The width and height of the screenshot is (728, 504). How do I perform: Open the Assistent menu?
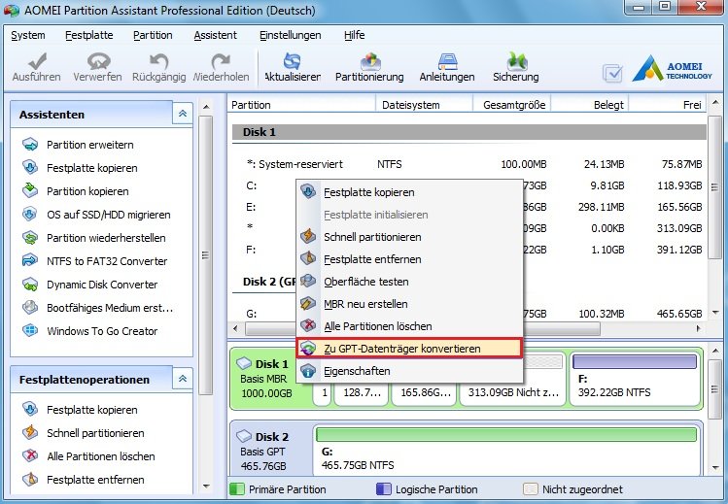tap(216, 35)
